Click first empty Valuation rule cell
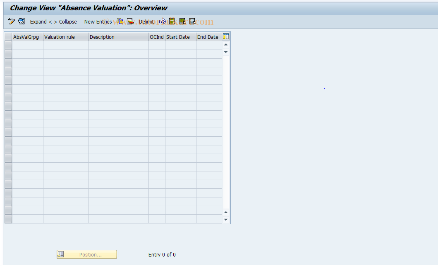438x266 pixels. click(66, 45)
